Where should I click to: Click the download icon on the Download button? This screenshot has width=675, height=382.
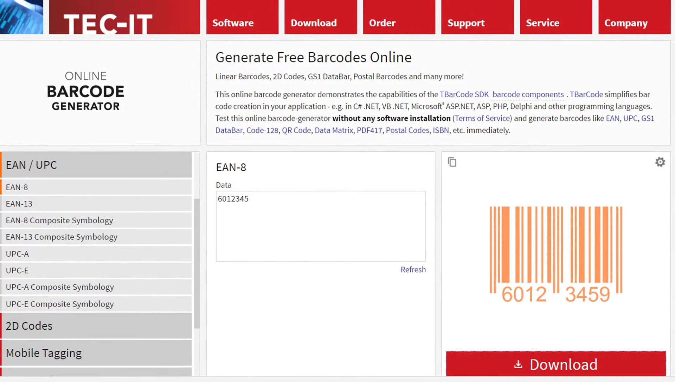[517, 364]
